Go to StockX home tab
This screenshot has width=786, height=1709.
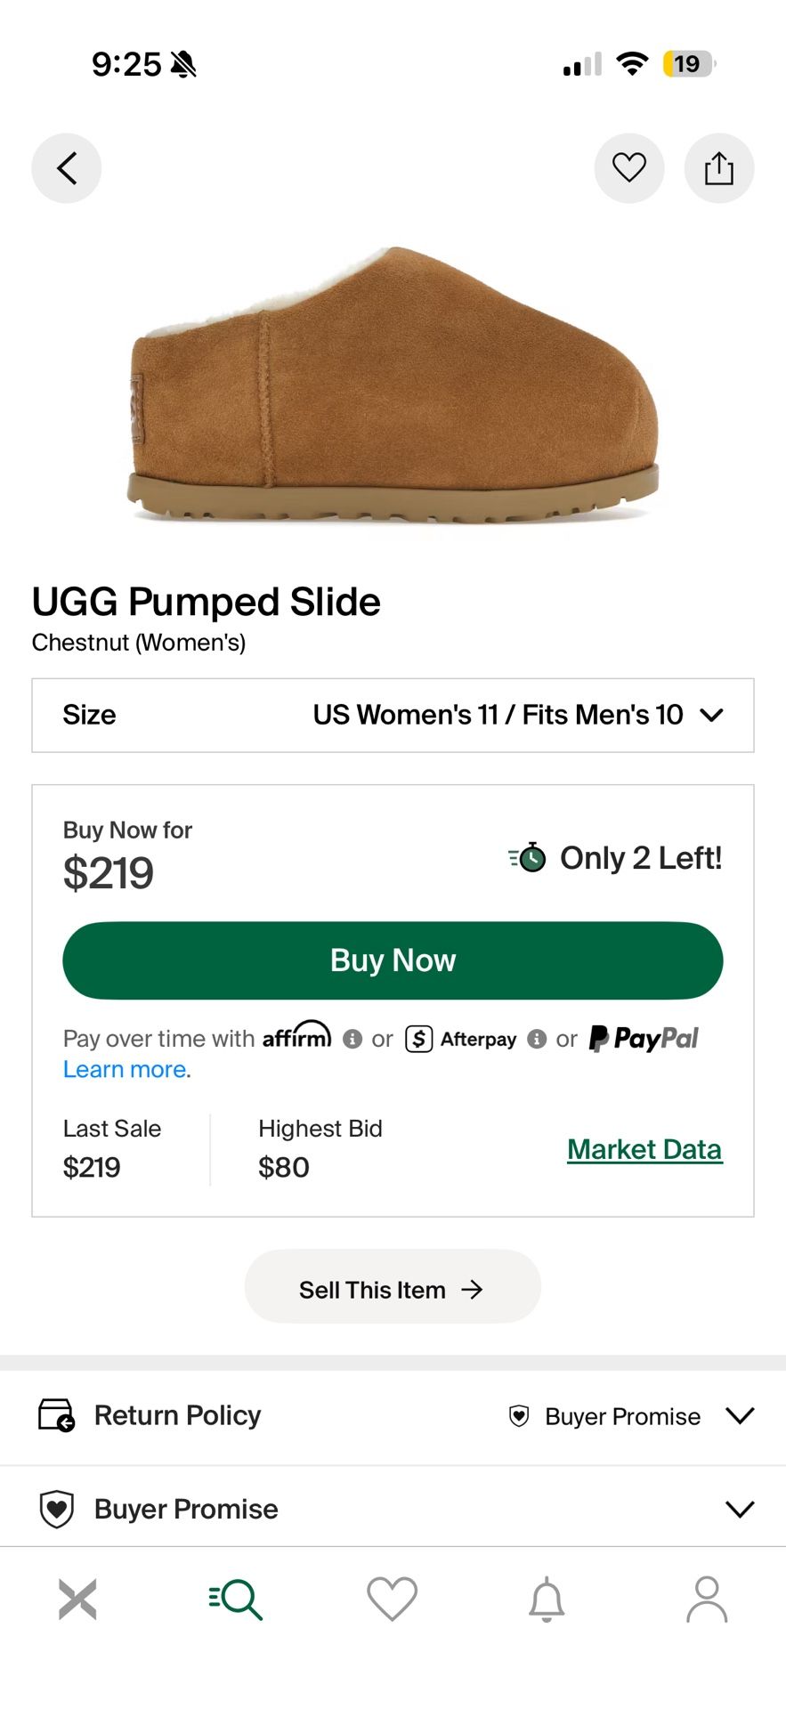click(x=77, y=1600)
